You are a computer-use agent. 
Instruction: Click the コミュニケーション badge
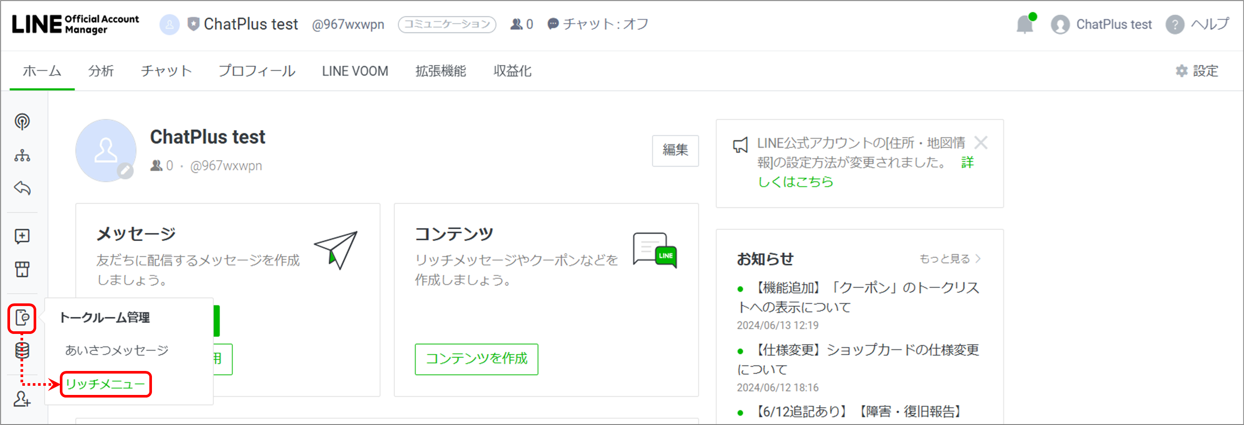447,24
